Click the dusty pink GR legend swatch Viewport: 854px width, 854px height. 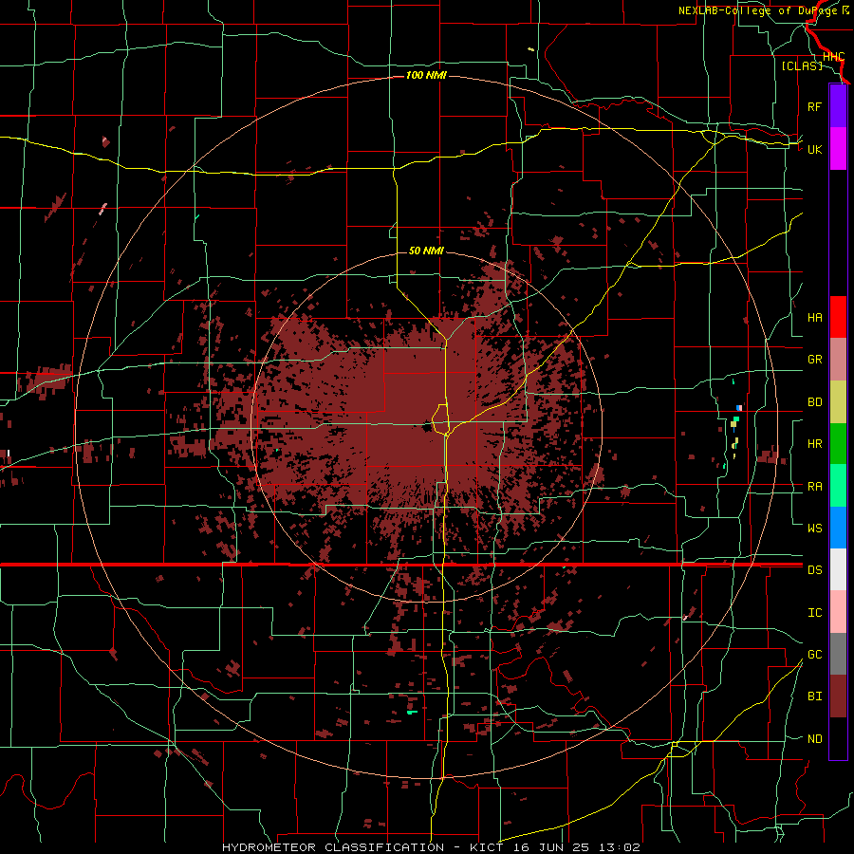point(838,360)
